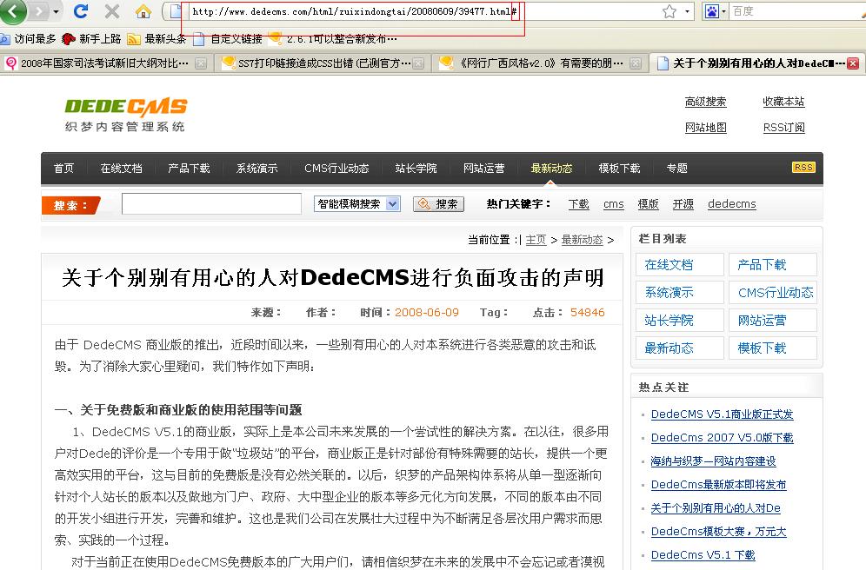
Task: Click the hot keyword 模版
Action: click(x=649, y=204)
